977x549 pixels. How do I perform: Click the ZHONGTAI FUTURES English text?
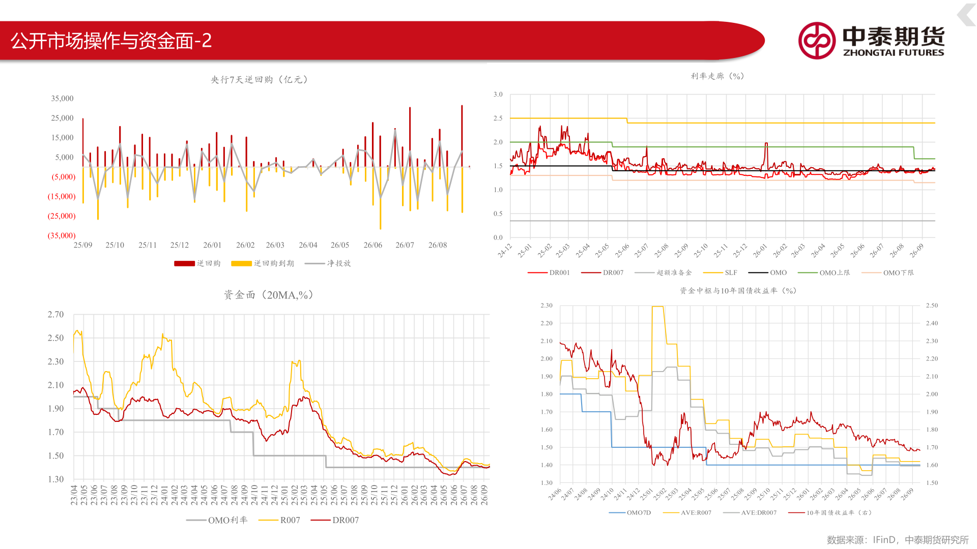coord(894,52)
